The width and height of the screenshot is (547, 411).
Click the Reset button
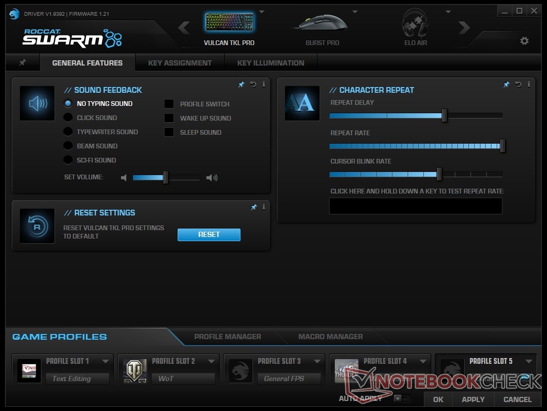tap(209, 235)
